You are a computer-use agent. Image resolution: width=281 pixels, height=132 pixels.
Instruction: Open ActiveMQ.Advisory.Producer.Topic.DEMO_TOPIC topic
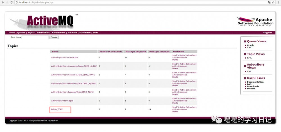(72, 92)
